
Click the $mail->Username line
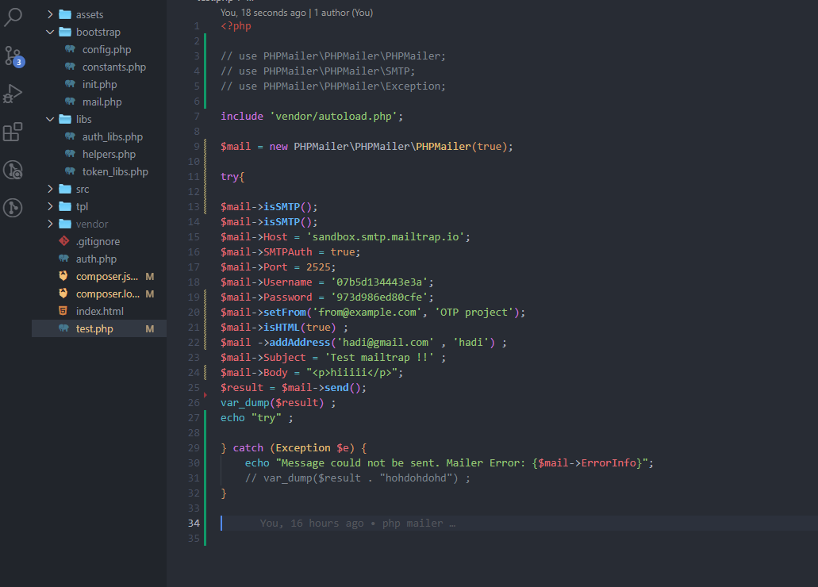[x=327, y=282]
